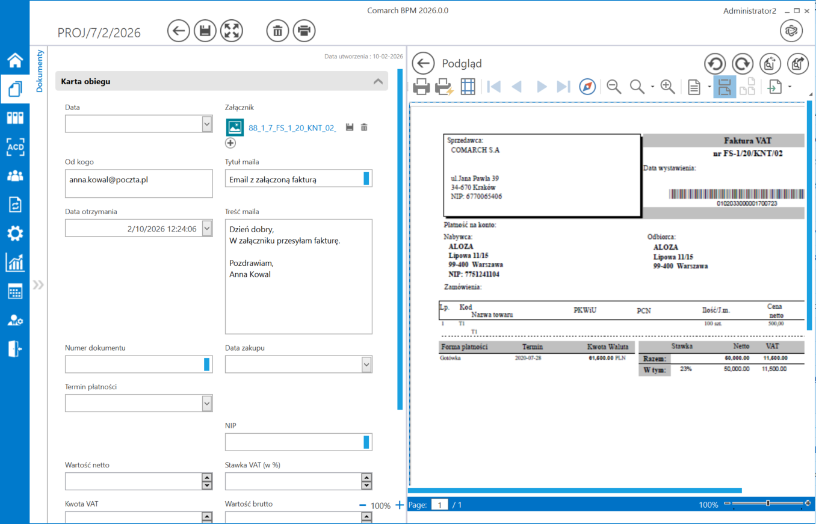
Task: Delete document using the trash icon
Action: pos(277,31)
